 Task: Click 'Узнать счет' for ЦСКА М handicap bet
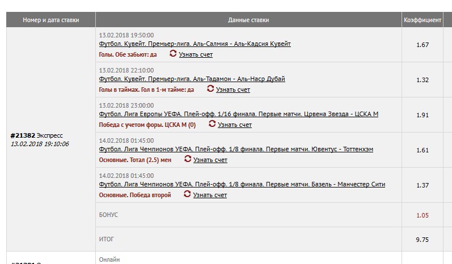pyautogui.click(x=235, y=125)
